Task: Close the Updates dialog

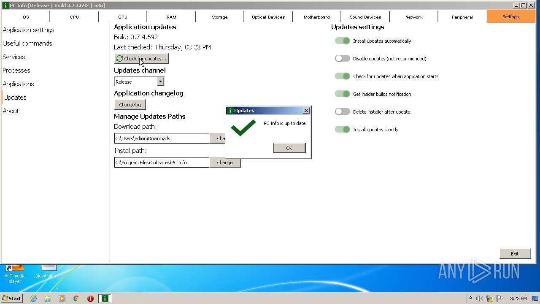Action: pyautogui.click(x=306, y=111)
